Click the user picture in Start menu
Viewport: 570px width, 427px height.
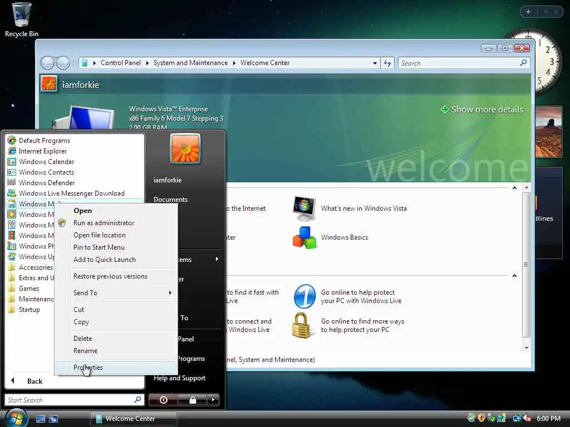(x=185, y=148)
